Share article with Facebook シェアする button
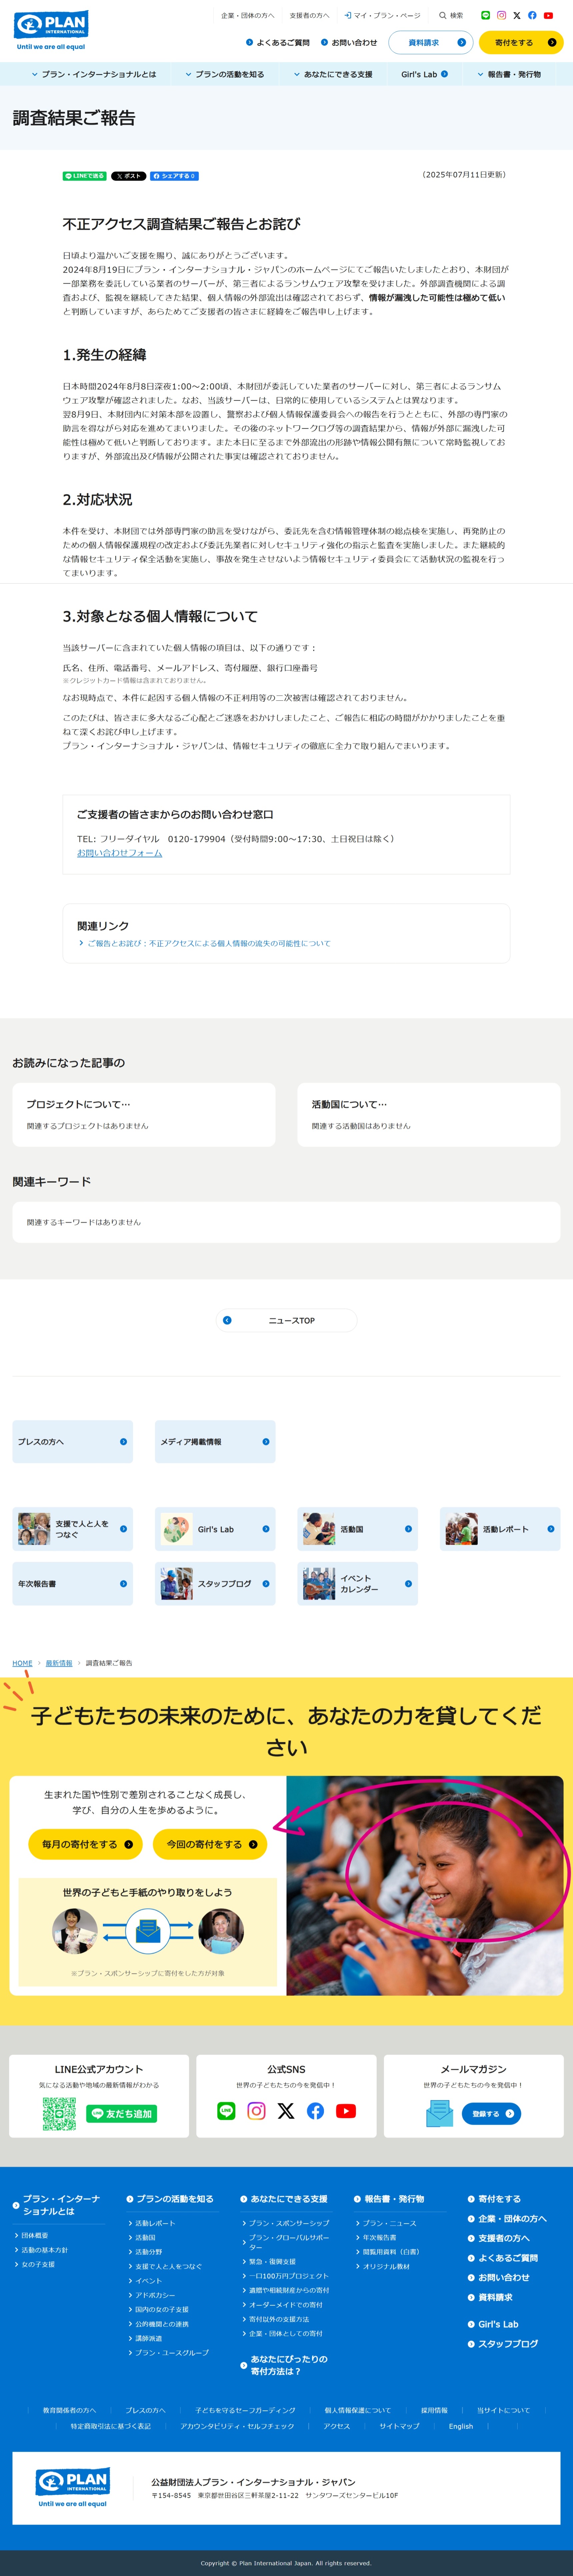Image resolution: width=573 pixels, height=2576 pixels. click(x=175, y=176)
